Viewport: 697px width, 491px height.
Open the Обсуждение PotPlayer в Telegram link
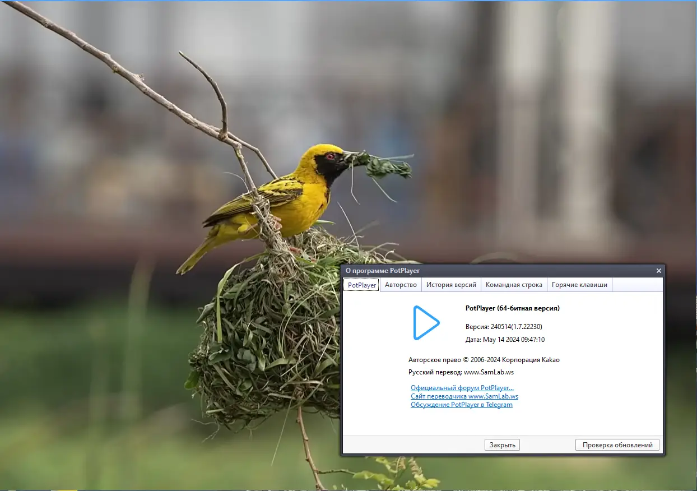(462, 404)
